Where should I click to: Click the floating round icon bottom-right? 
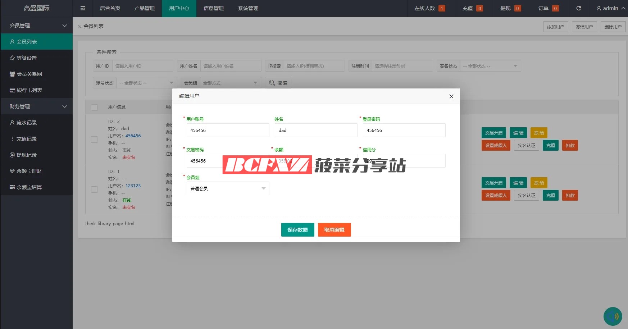pyautogui.click(x=613, y=316)
